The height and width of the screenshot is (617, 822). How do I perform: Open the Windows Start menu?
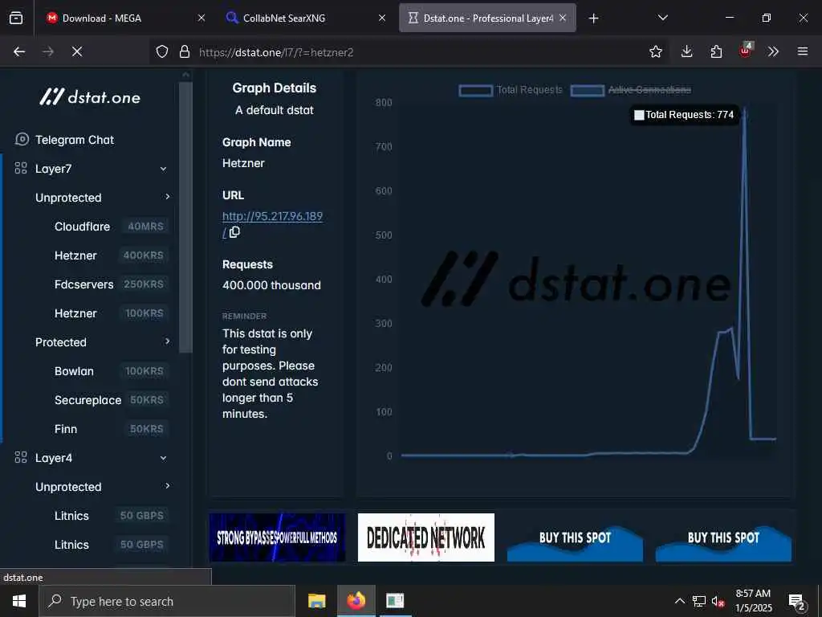click(x=19, y=601)
